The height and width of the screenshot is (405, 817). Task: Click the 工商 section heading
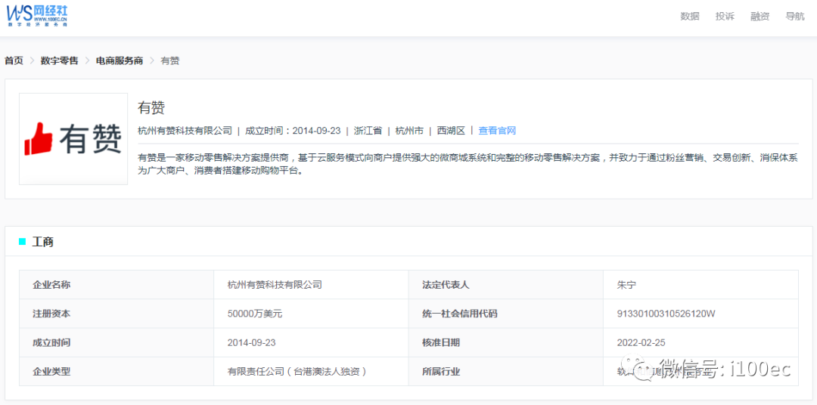[42, 242]
